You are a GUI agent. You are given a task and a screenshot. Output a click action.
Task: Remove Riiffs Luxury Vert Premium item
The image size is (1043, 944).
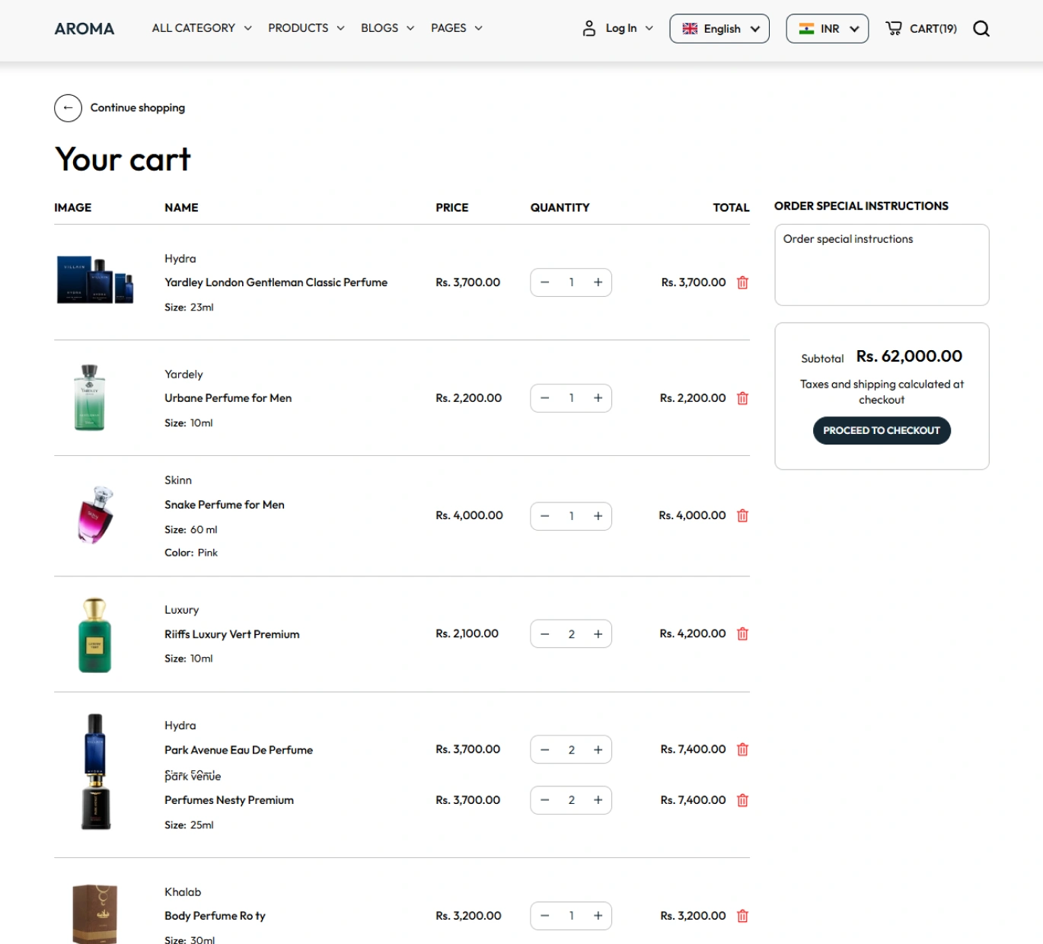742,633
